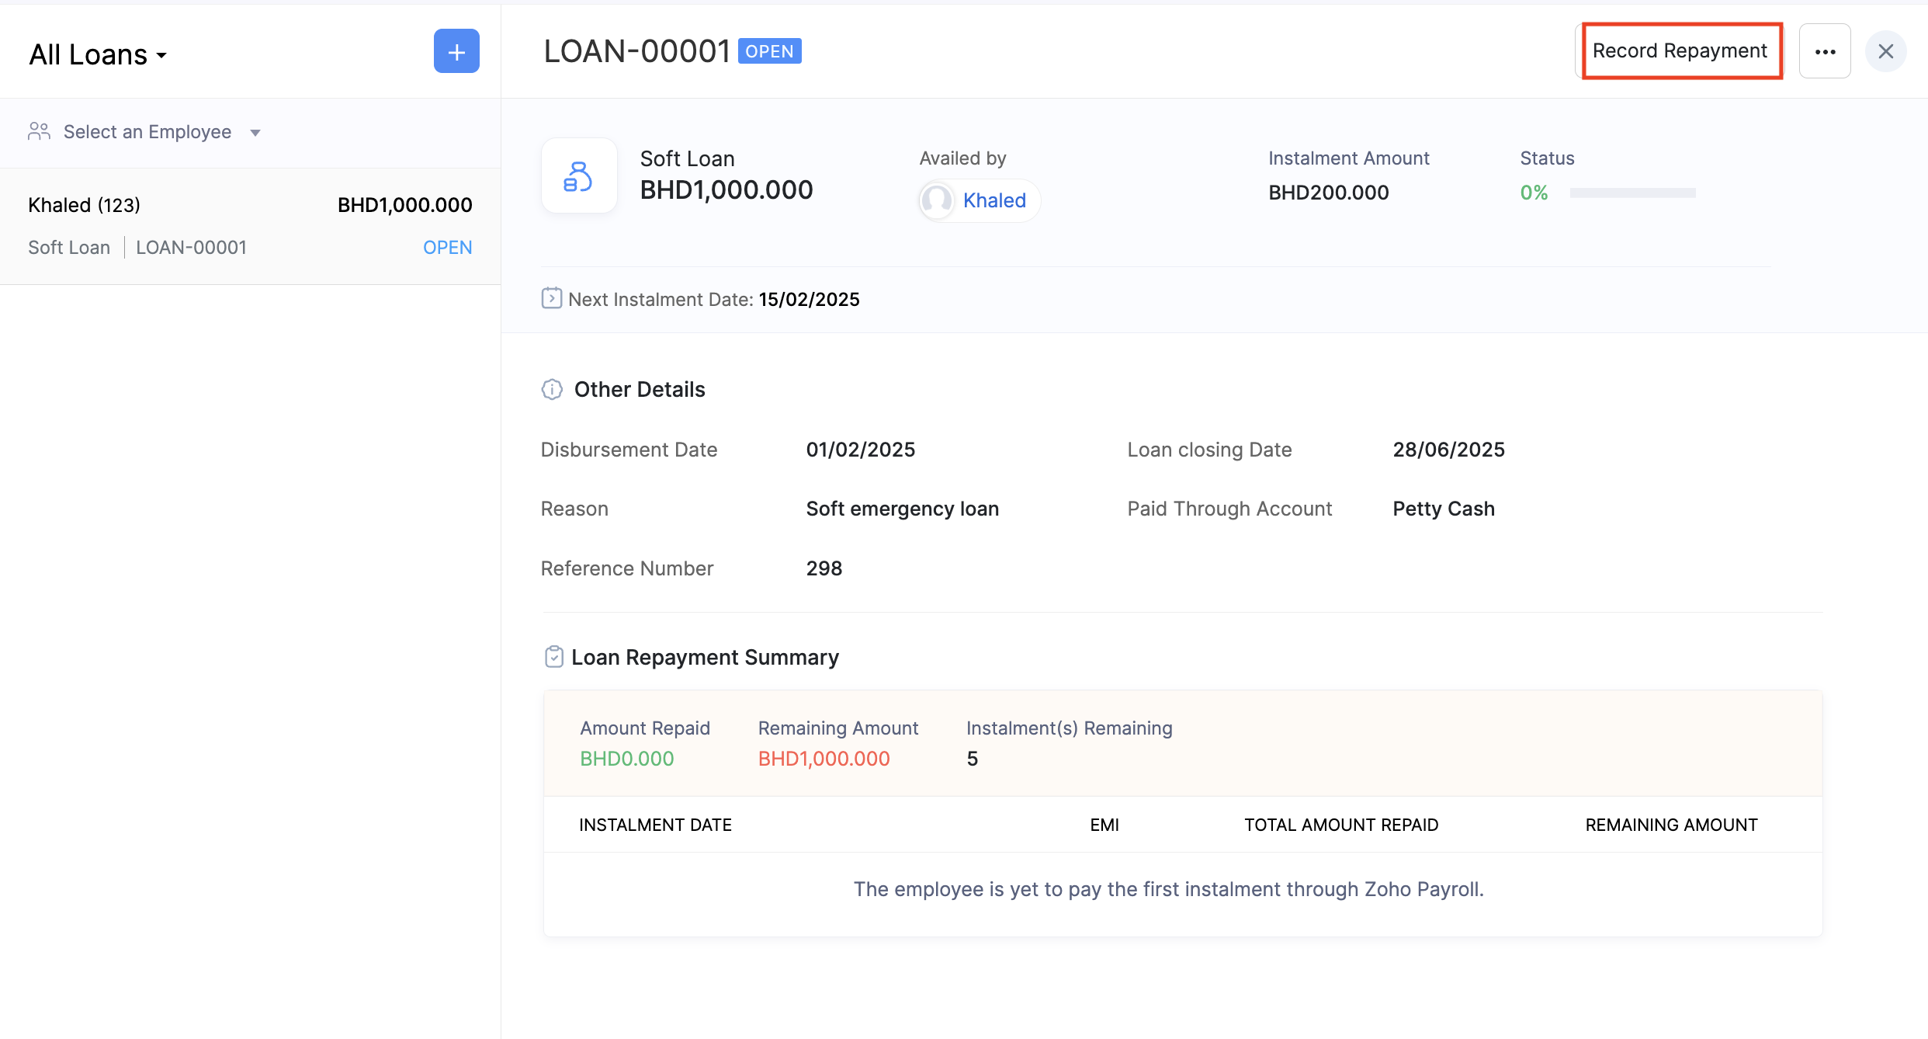
Task: Close the loan details panel
Action: pos(1888,51)
